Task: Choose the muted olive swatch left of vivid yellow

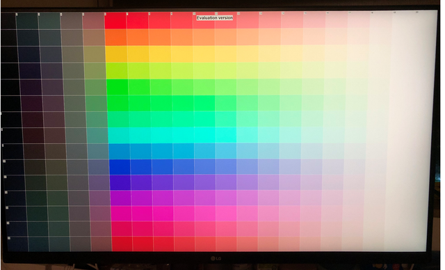Action: tap(95, 54)
